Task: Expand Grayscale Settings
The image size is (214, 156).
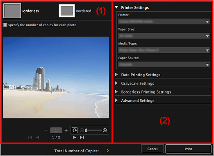Action: point(116,83)
